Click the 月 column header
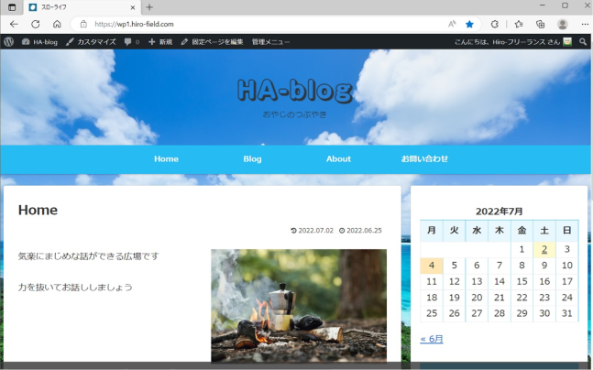Viewport: 593px width, 370px height. (432, 230)
